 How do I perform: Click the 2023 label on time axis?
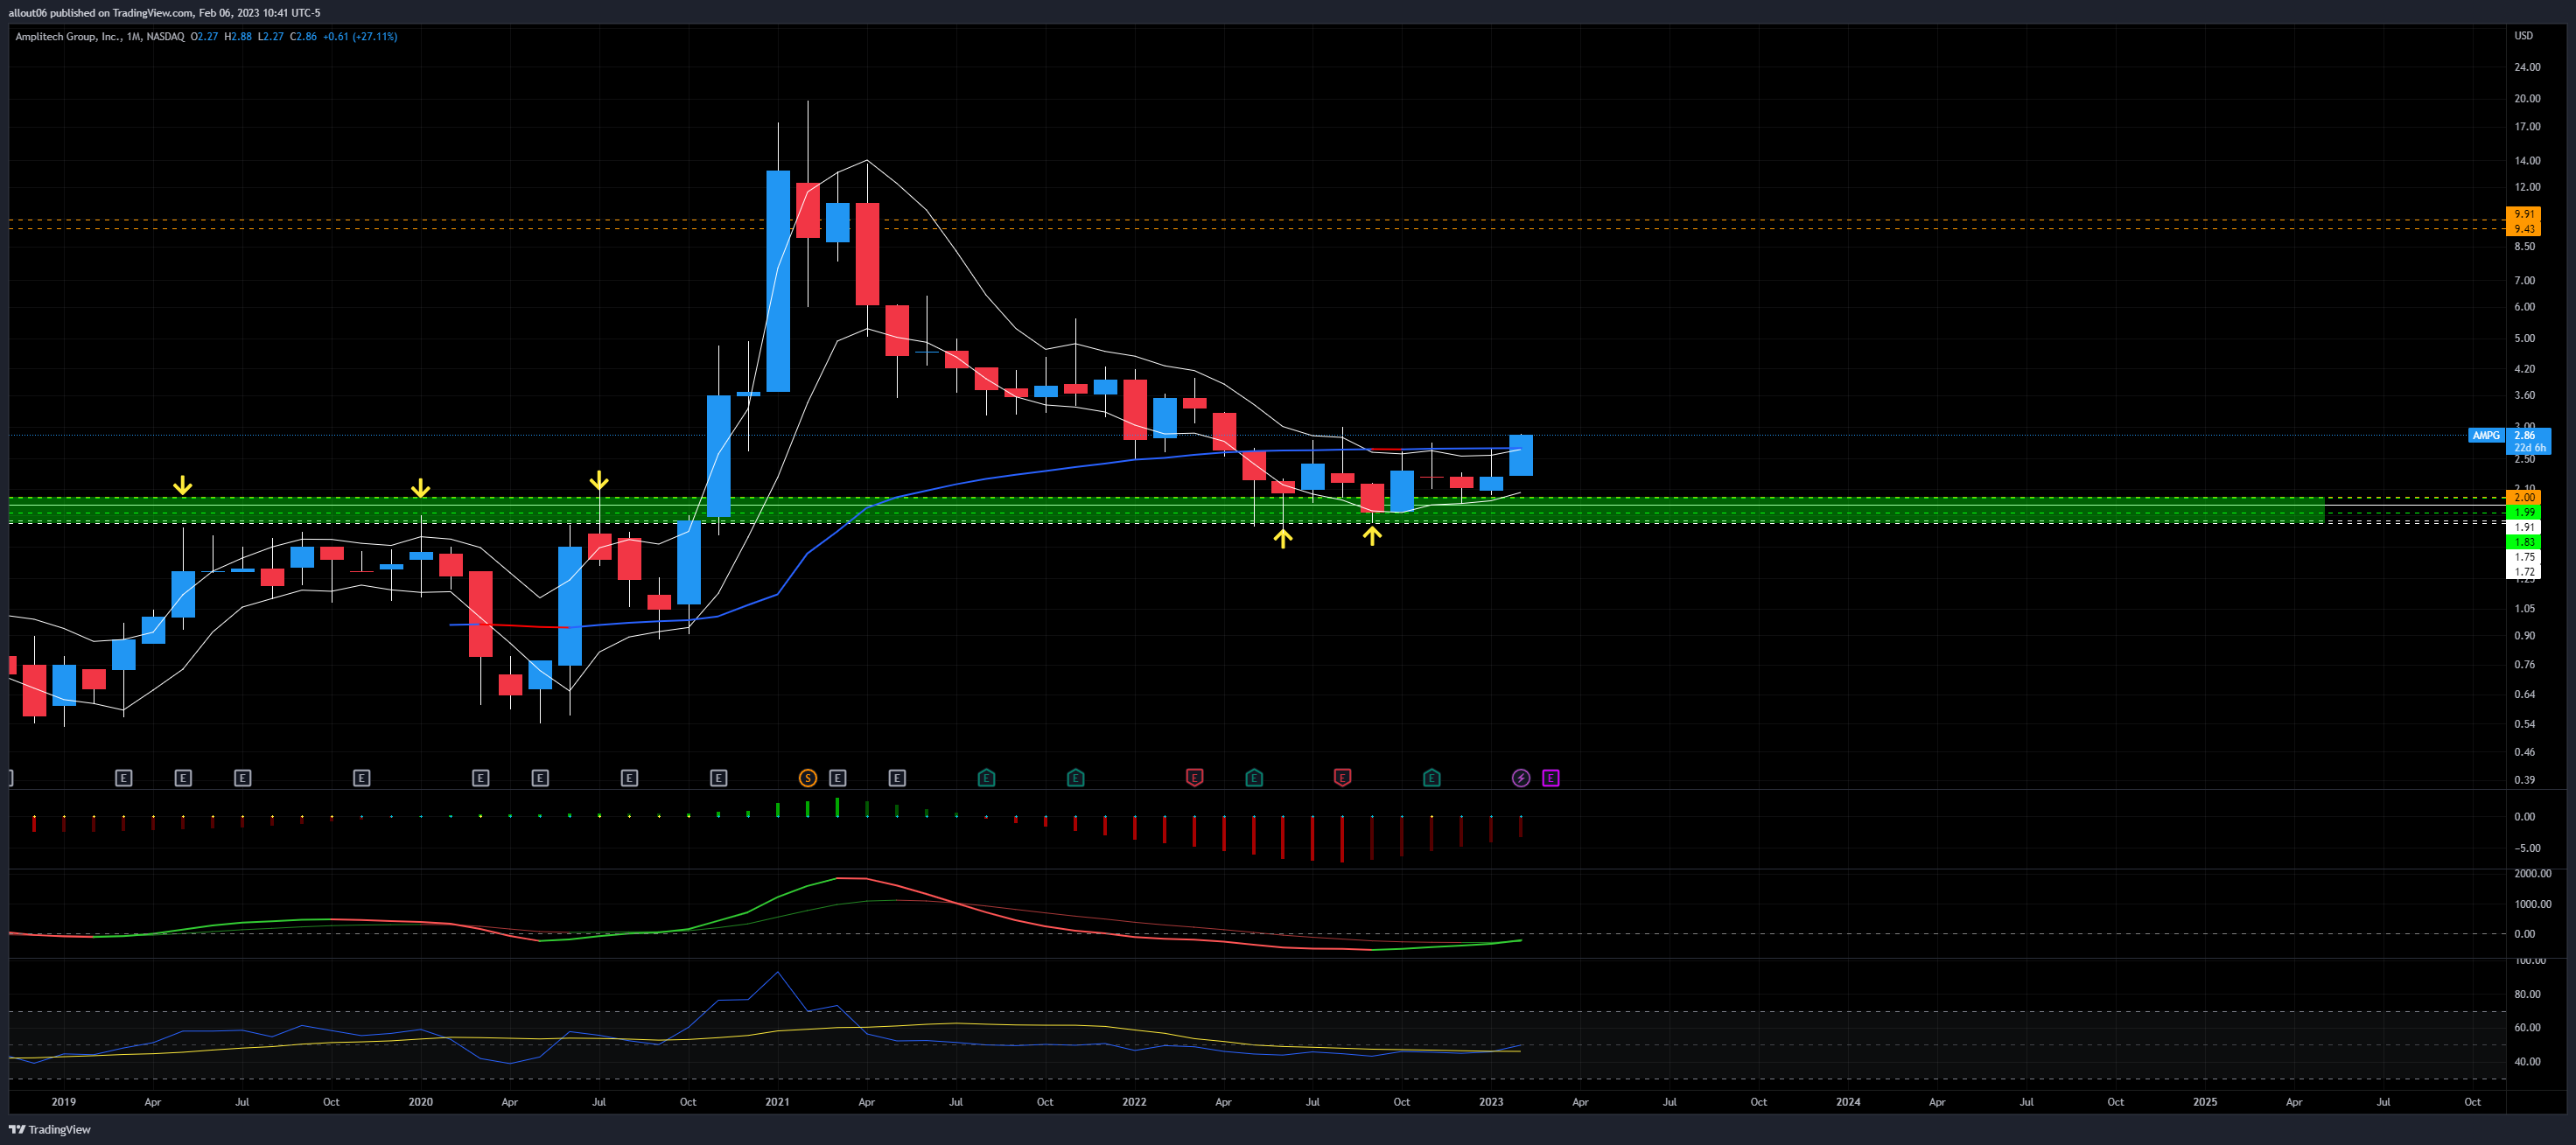click(1491, 1101)
